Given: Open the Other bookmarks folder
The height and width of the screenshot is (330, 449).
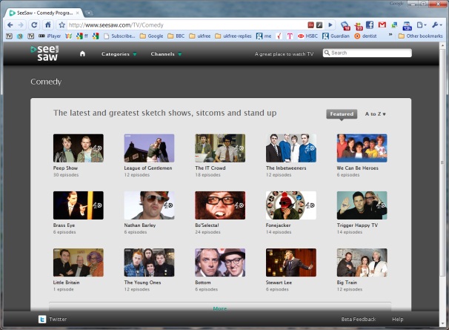Looking at the screenshot, I should [x=420, y=36].
